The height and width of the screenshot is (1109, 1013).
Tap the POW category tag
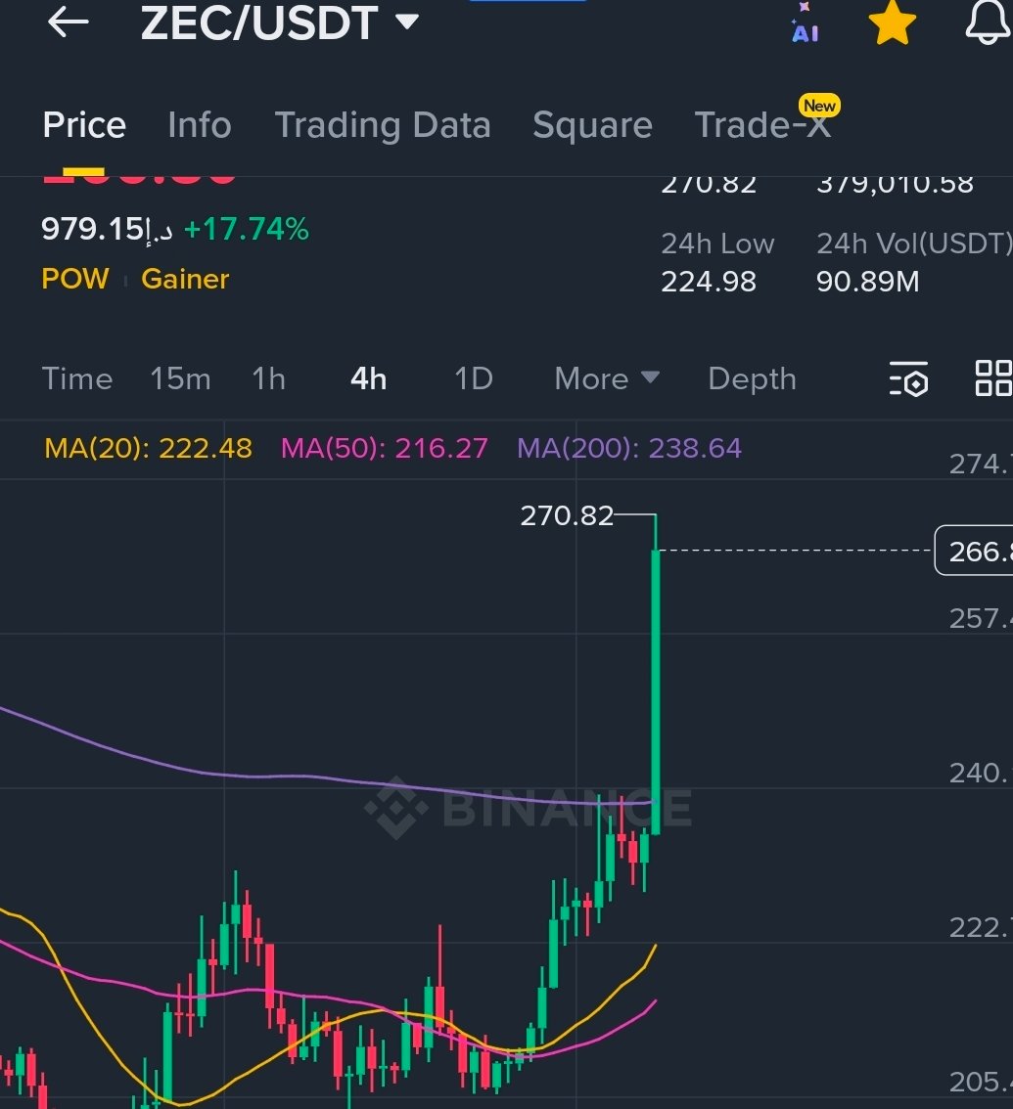coord(75,279)
